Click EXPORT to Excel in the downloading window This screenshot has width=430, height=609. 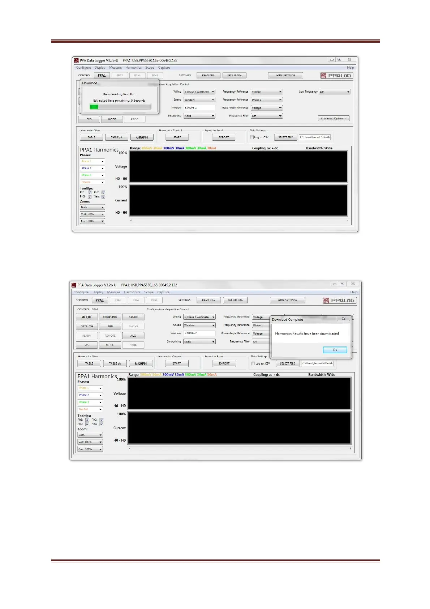point(224,137)
